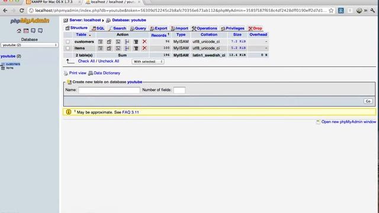This screenshot has height=213, width=379.
Task: Open the SQL query window icon in sidebar
Action: [26, 31]
